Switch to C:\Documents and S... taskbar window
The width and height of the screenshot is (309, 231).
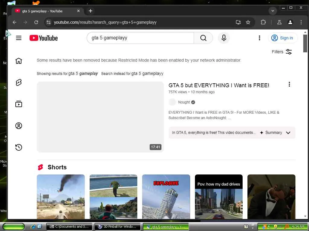pyautogui.click(x=69, y=226)
